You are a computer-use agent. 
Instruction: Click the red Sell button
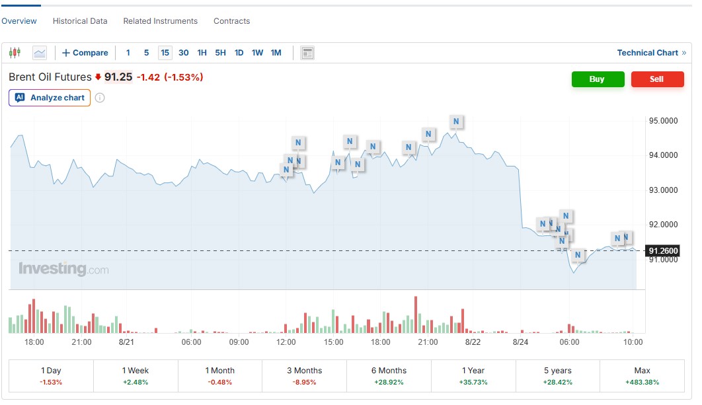657,79
